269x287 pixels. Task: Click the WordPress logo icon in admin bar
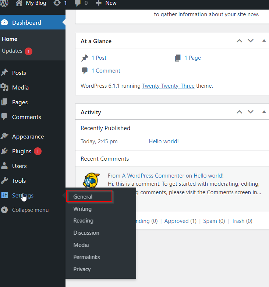4,3
